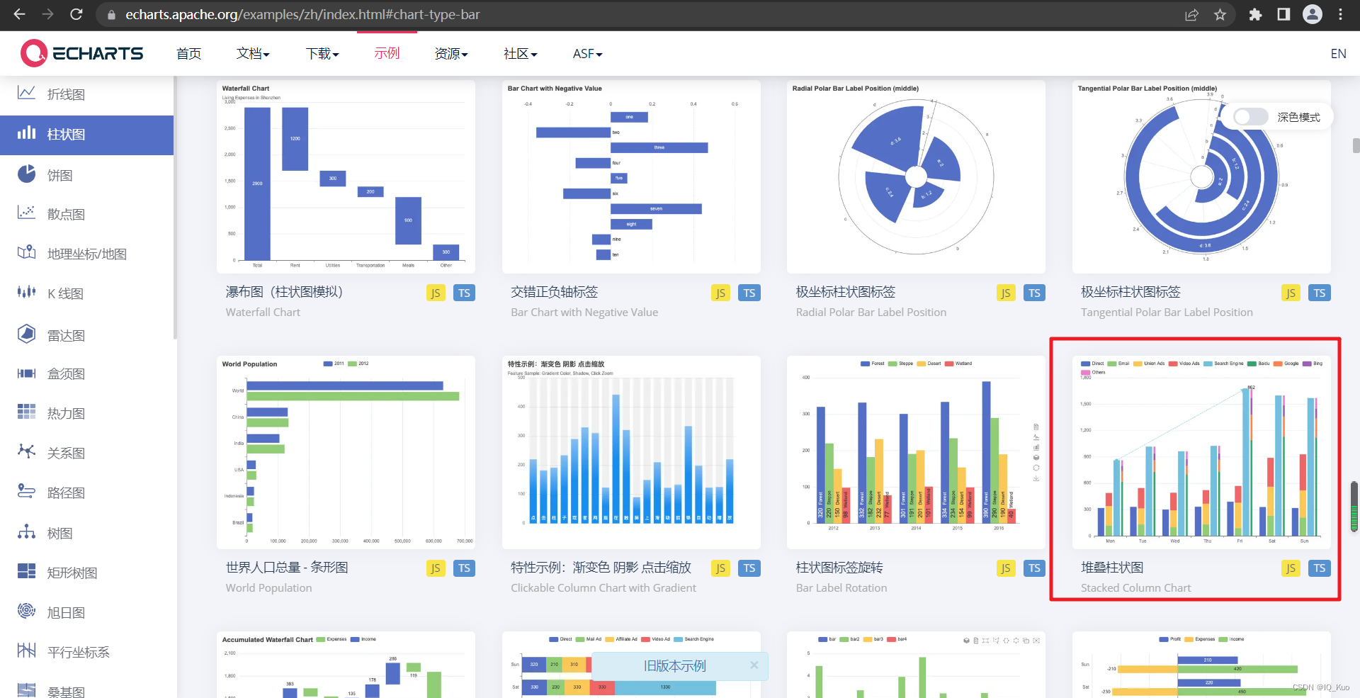Open JS version of 柱状图标签旋转
This screenshot has height=698, width=1360.
(x=1006, y=568)
